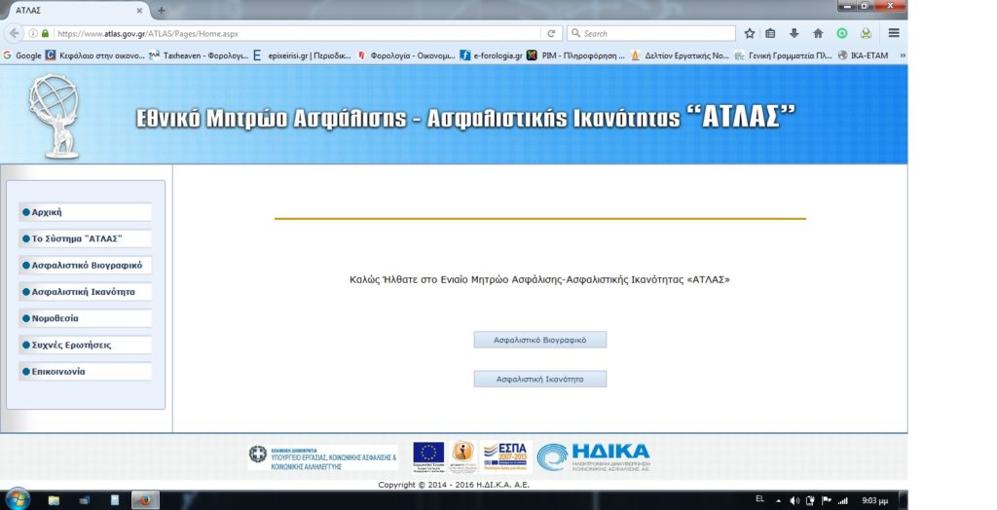Viewport: 997px width, 510px height.
Task: Click the ΕΣΠΑ 2007-2013 logo
Action: point(505,455)
